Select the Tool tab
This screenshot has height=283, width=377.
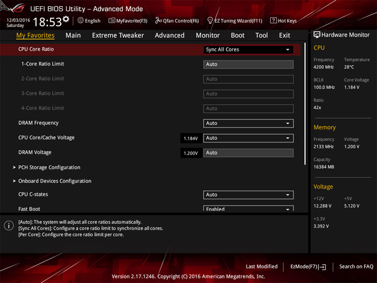pyautogui.click(x=261, y=36)
